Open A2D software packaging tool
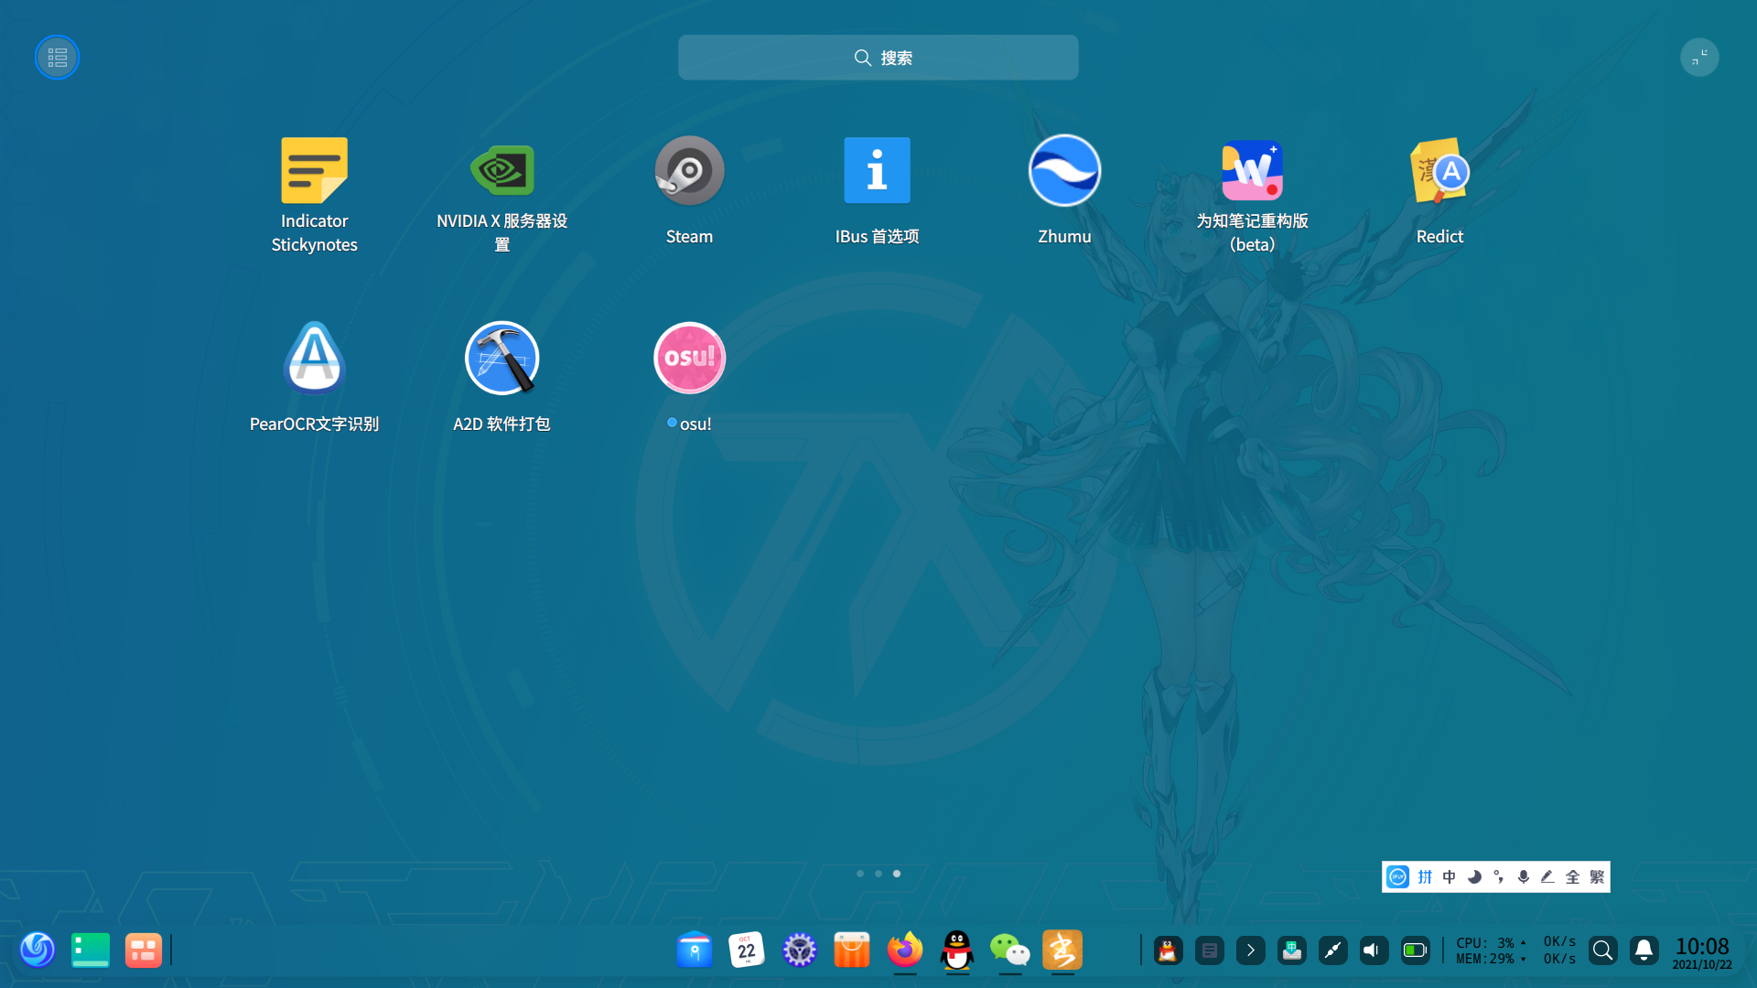This screenshot has width=1757, height=988. tap(501, 359)
